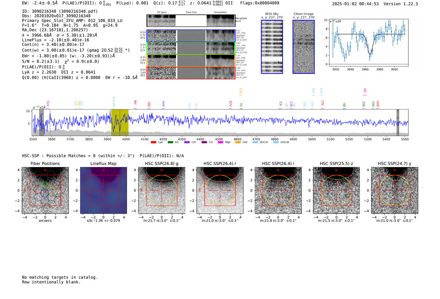
Task: Click the LyA z = 2.2630 line
Action: pos(59,72)
